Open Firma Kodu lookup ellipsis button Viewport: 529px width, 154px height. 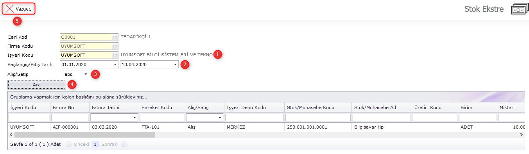point(115,46)
